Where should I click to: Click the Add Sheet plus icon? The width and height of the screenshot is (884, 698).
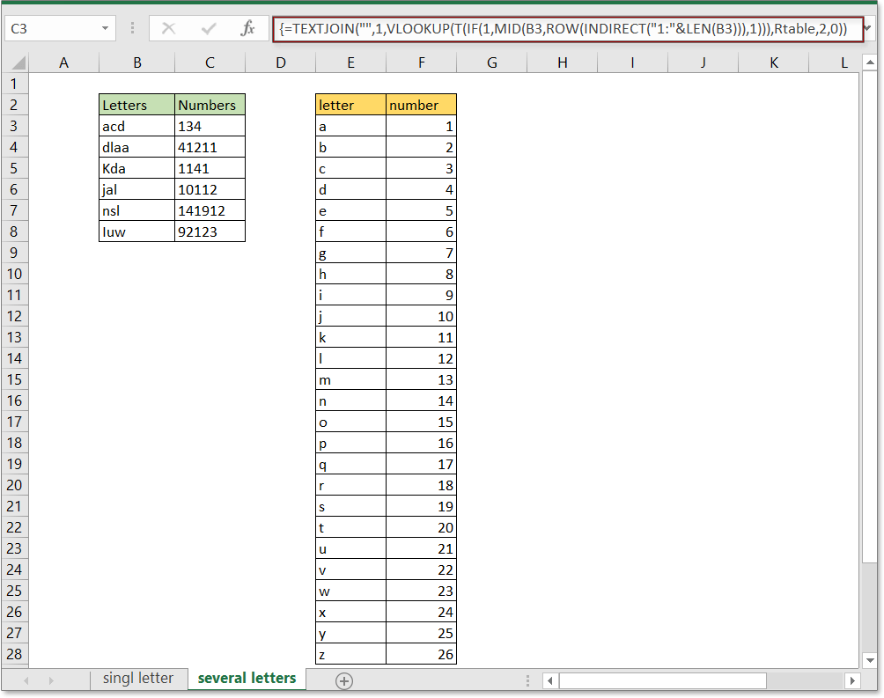coord(343,679)
